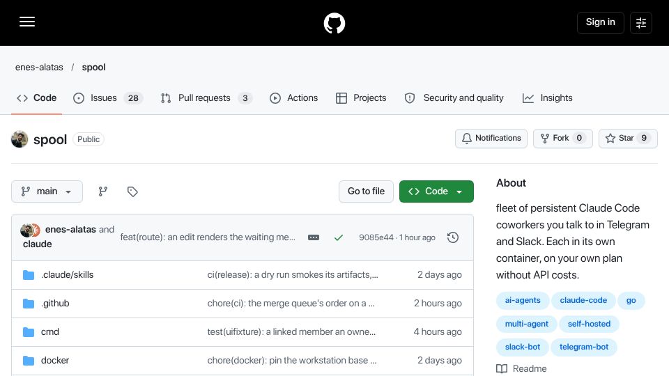Go to the Actions tab

[x=294, y=98]
